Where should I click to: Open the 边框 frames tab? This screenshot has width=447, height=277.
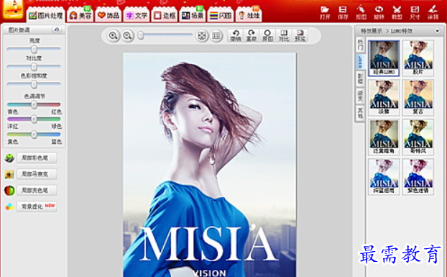(x=164, y=15)
